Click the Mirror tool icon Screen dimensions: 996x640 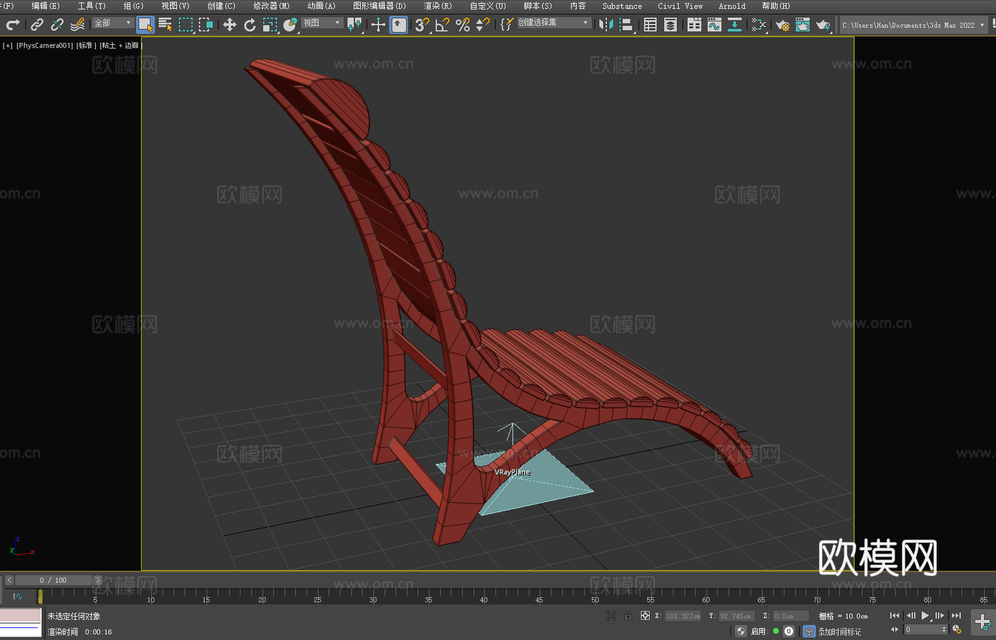click(606, 25)
